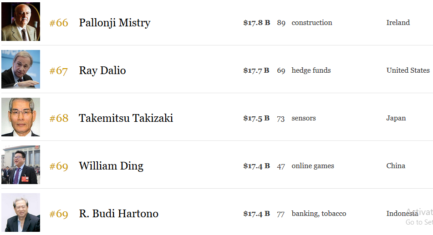This screenshot has height=235, width=433.
Task: Click the Takemitsu Takizaki name
Action: coord(126,118)
